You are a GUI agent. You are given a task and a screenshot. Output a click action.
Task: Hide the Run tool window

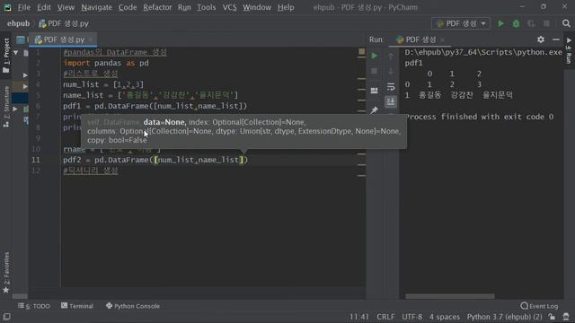coord(556,39)
